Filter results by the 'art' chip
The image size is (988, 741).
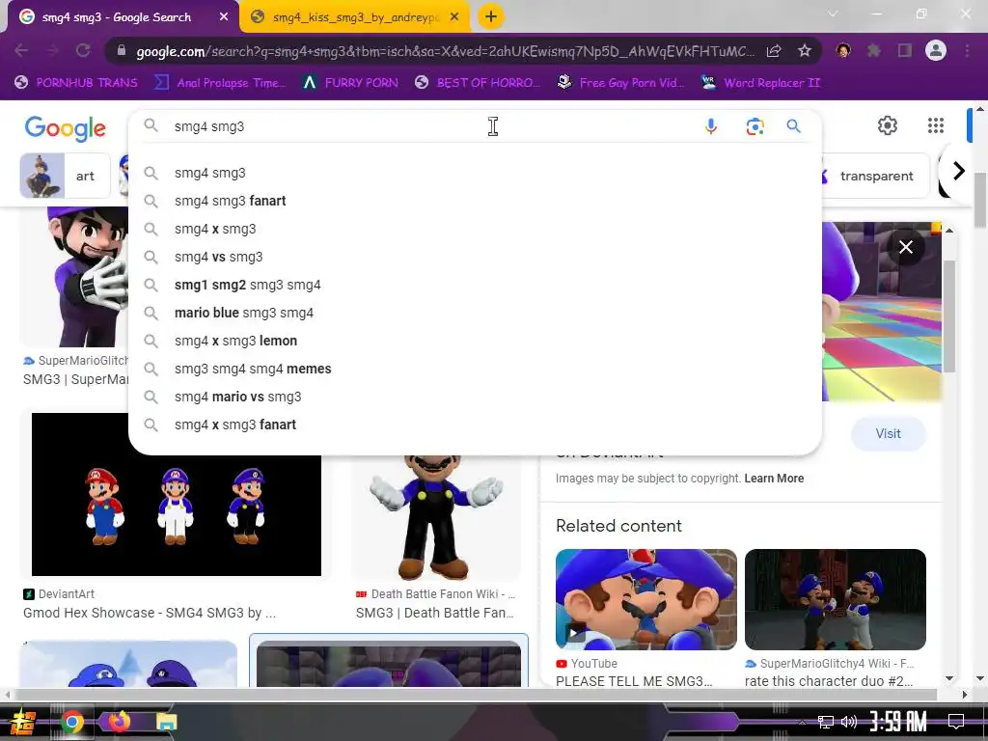tap(66, 176)
